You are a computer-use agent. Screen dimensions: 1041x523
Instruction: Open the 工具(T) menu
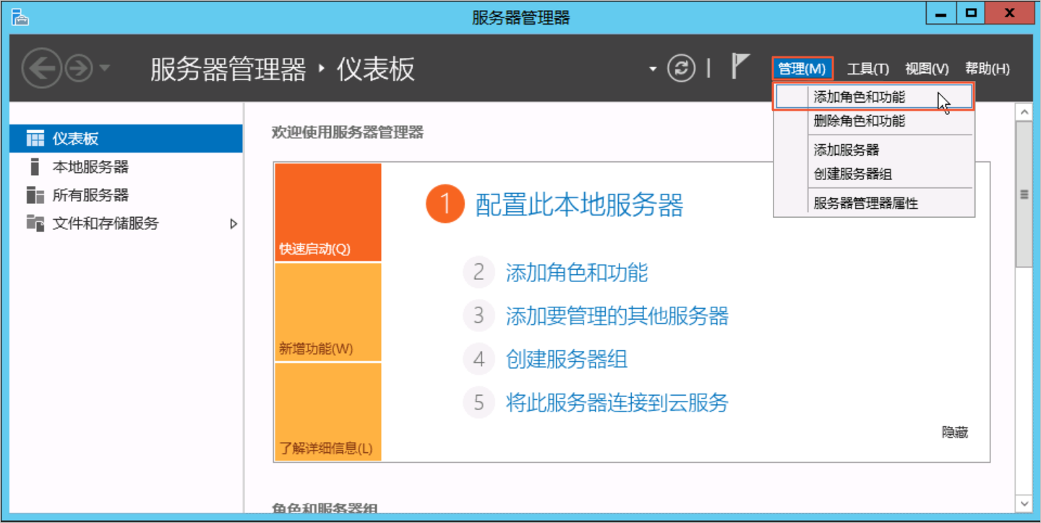[867, 69]
